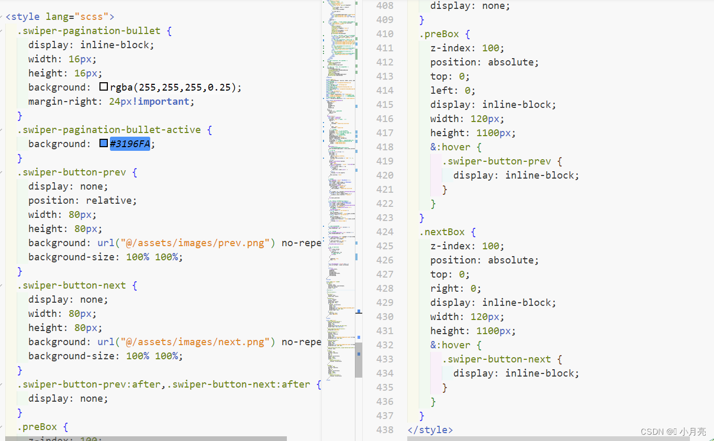Click '&:hover {' on line 432

(456, 345)
